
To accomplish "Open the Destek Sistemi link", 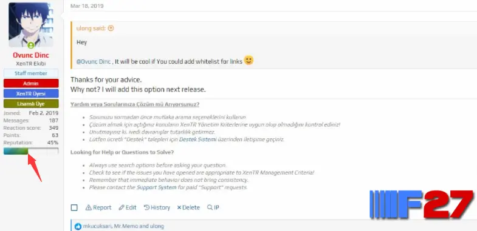I will 197,139.
